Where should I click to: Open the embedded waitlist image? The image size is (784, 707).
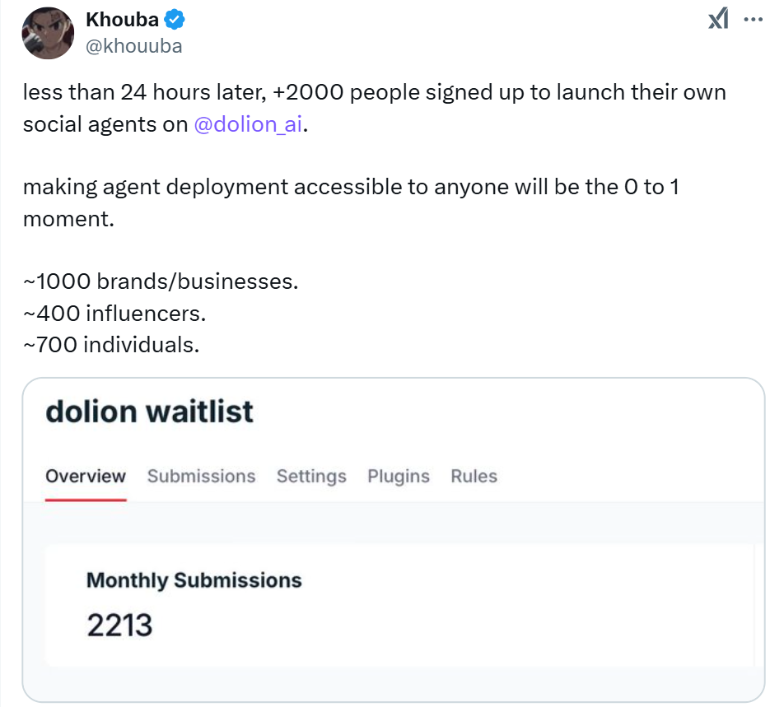(394, 540)
